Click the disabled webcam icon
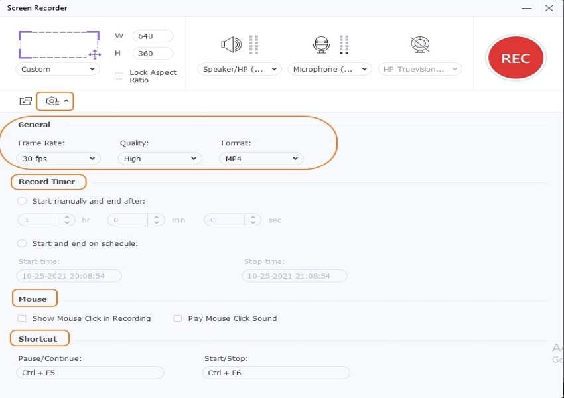Image resolution: width=564 pixels, height=398 pixels. (x=420, y=44)
